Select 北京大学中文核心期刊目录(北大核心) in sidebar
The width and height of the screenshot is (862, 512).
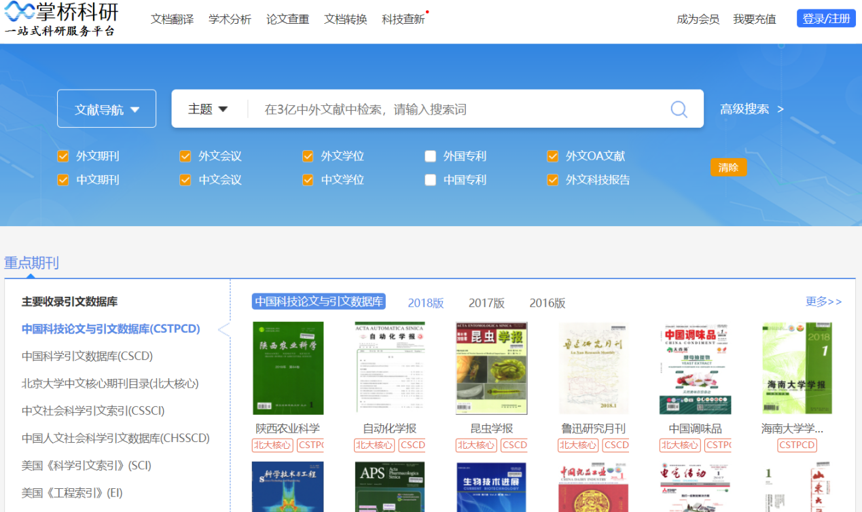(x=110, y=384)
